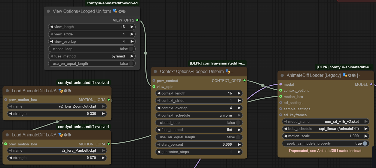Collapse View Options node using its title dot

click(48, 11)
